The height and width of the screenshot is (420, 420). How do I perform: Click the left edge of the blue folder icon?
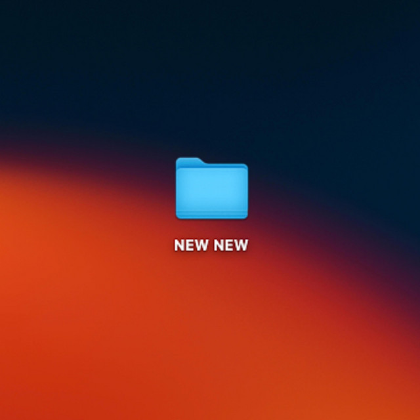(x=178, y=190)
